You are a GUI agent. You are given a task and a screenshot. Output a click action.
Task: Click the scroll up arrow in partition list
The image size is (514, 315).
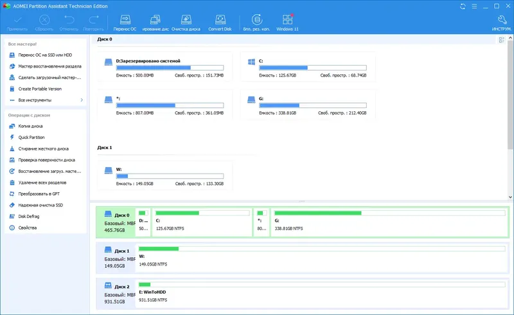point(510,38)
